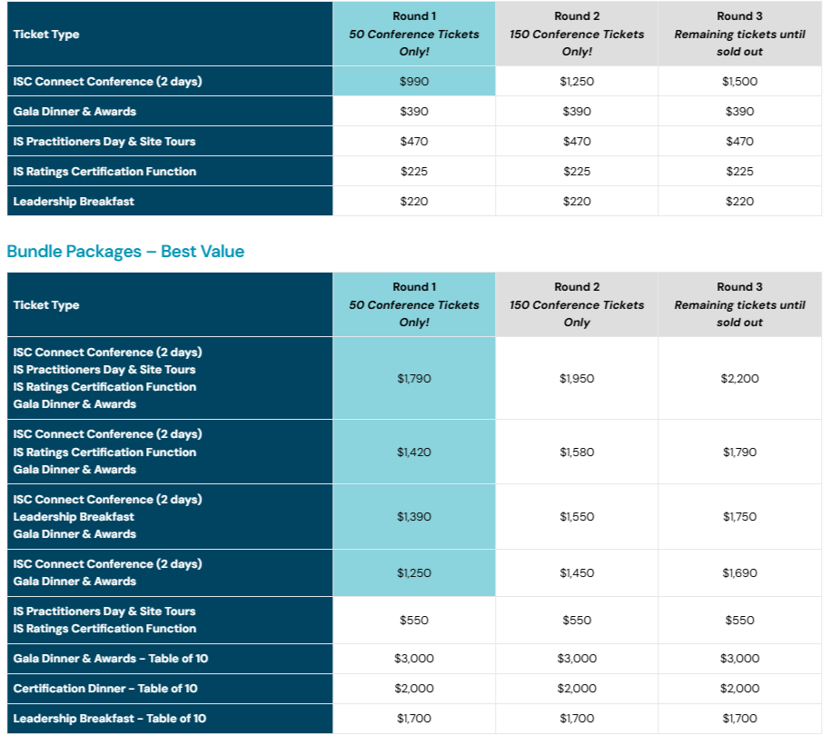Click the Round 3 header in bundle table
831x736 pixels.
point(739,287)
